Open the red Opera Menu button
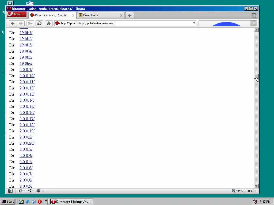274x205 pixels. (16, 14)
